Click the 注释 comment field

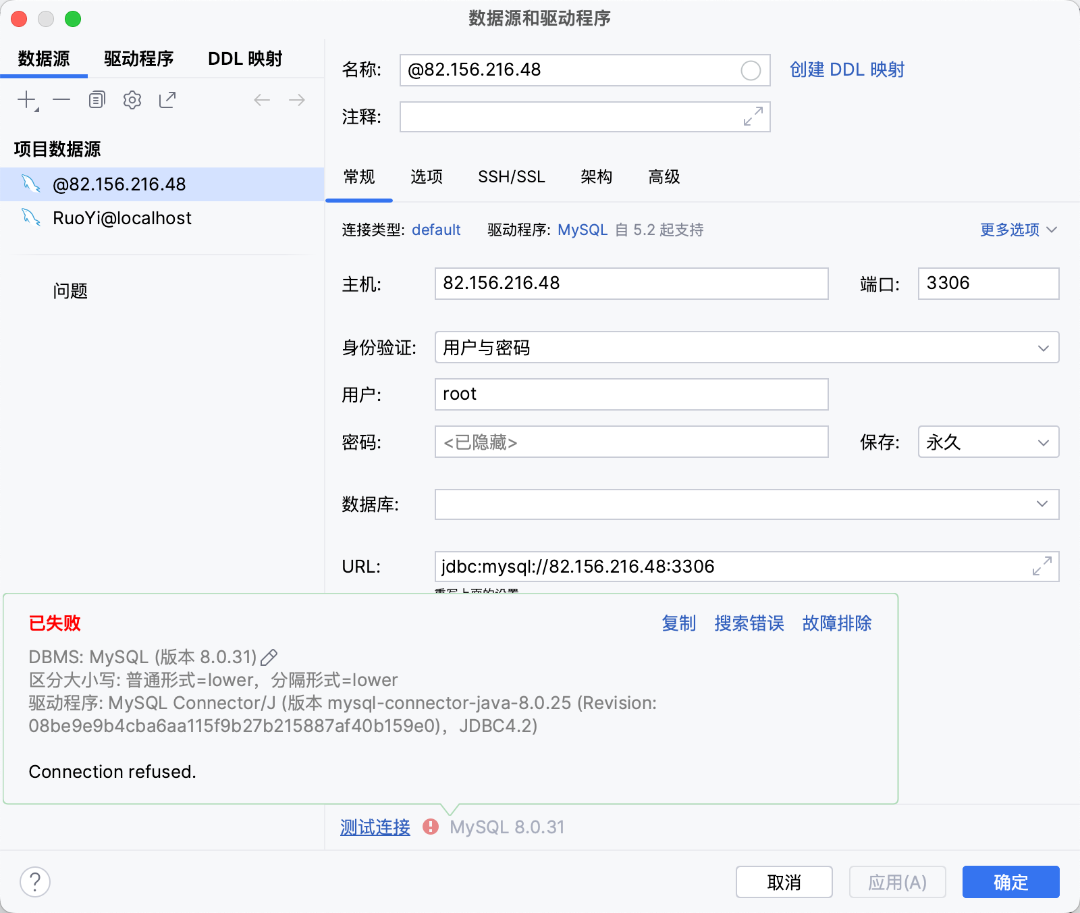click(x=585, y=117)
